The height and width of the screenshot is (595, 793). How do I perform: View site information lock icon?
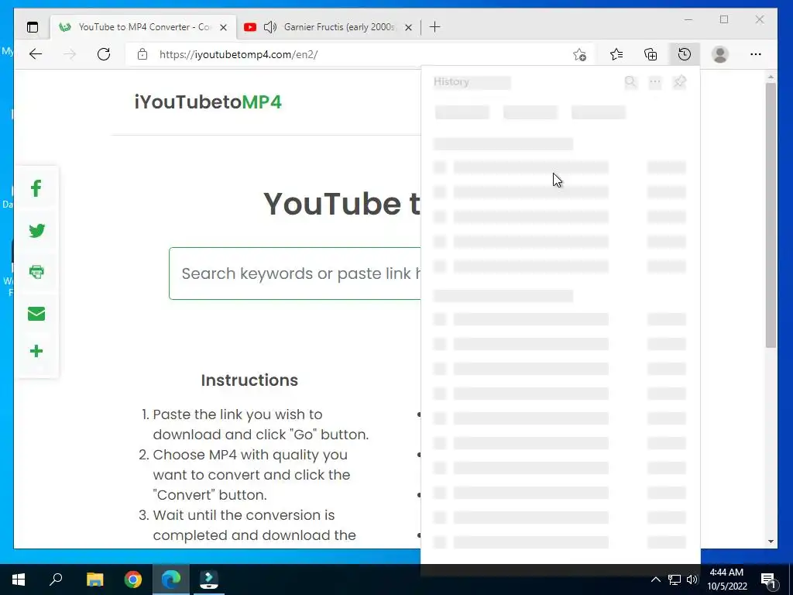click(142, 54)
